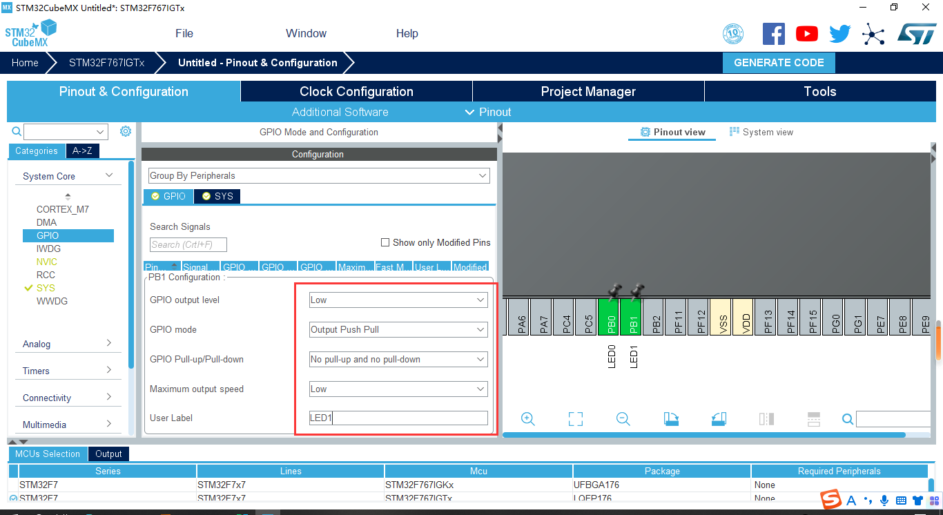Click the pinout view horizontal scrollbar
This screenshot has height=515, width=943.
[704, 435]
